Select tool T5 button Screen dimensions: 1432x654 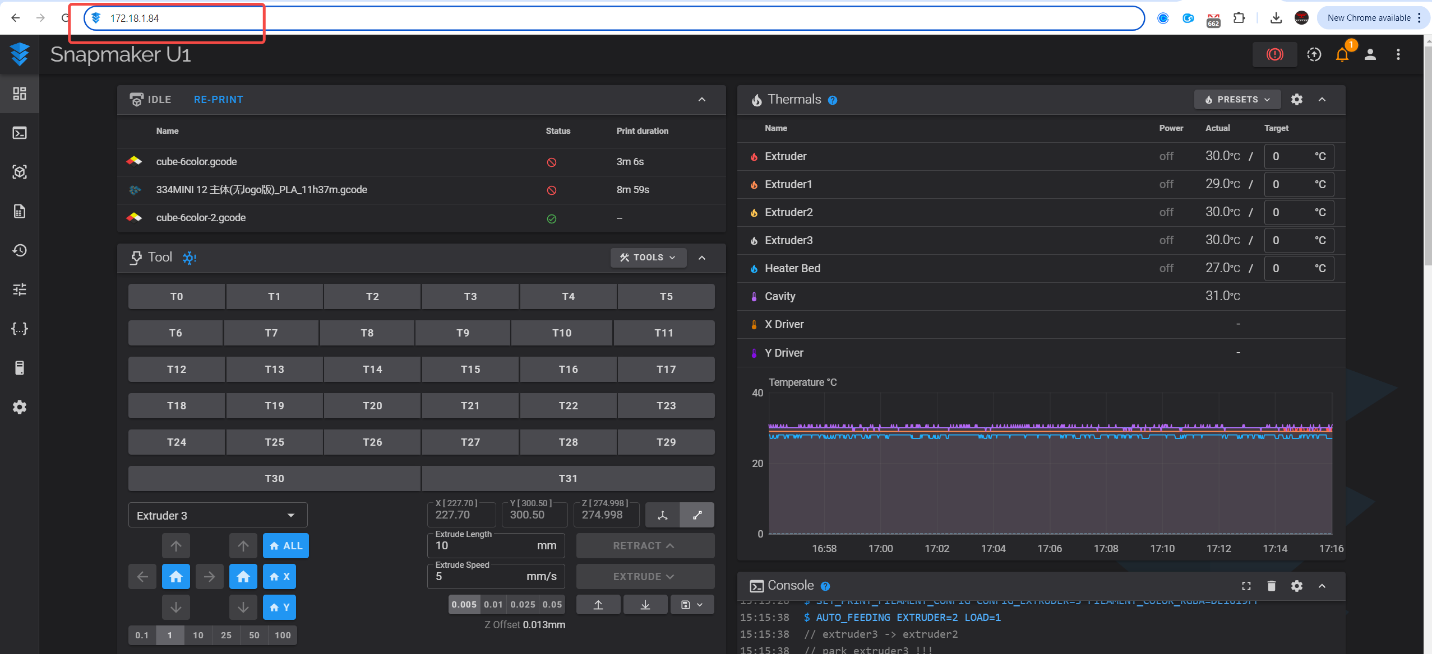666,297
